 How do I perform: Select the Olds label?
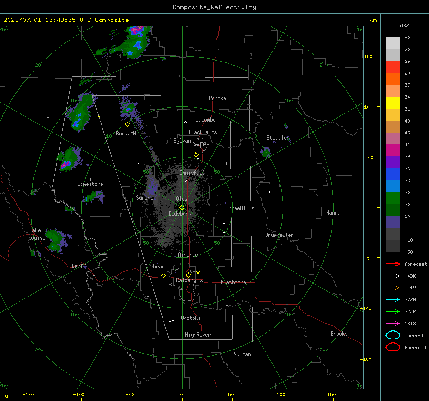coord(182,199)
